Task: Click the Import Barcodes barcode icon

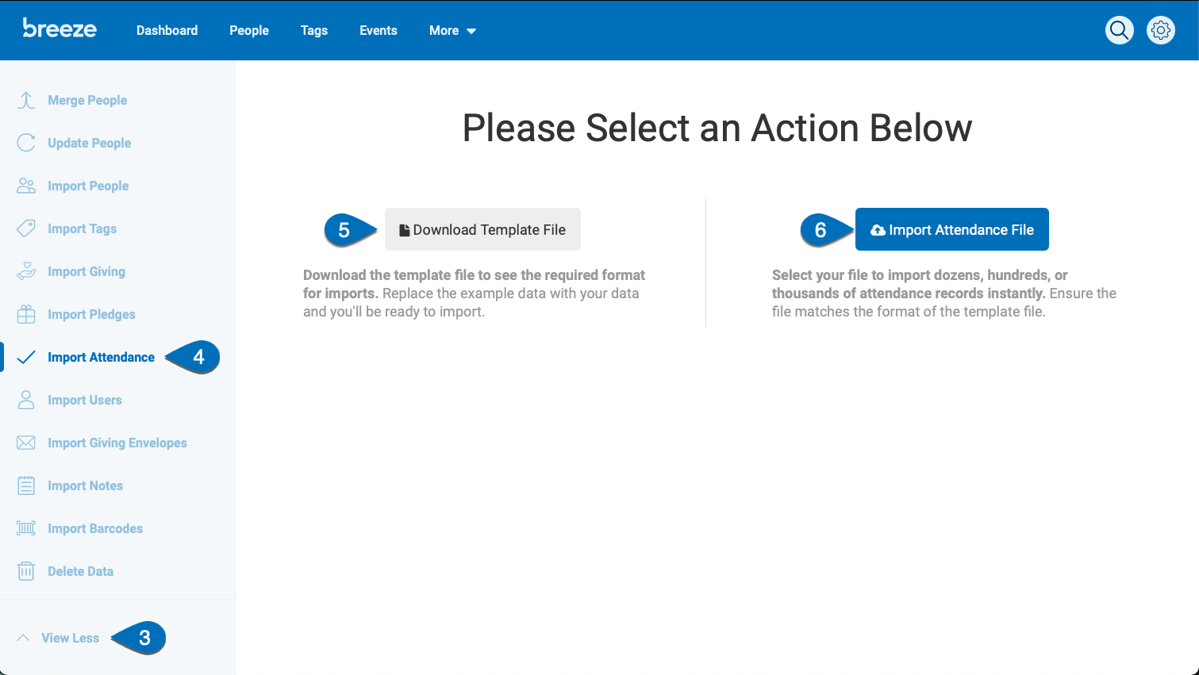Action: [x=26, y=528]
